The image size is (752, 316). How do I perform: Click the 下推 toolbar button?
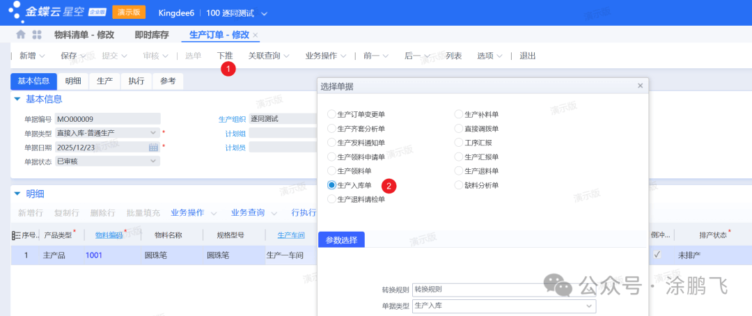click(x=225, y=56)
